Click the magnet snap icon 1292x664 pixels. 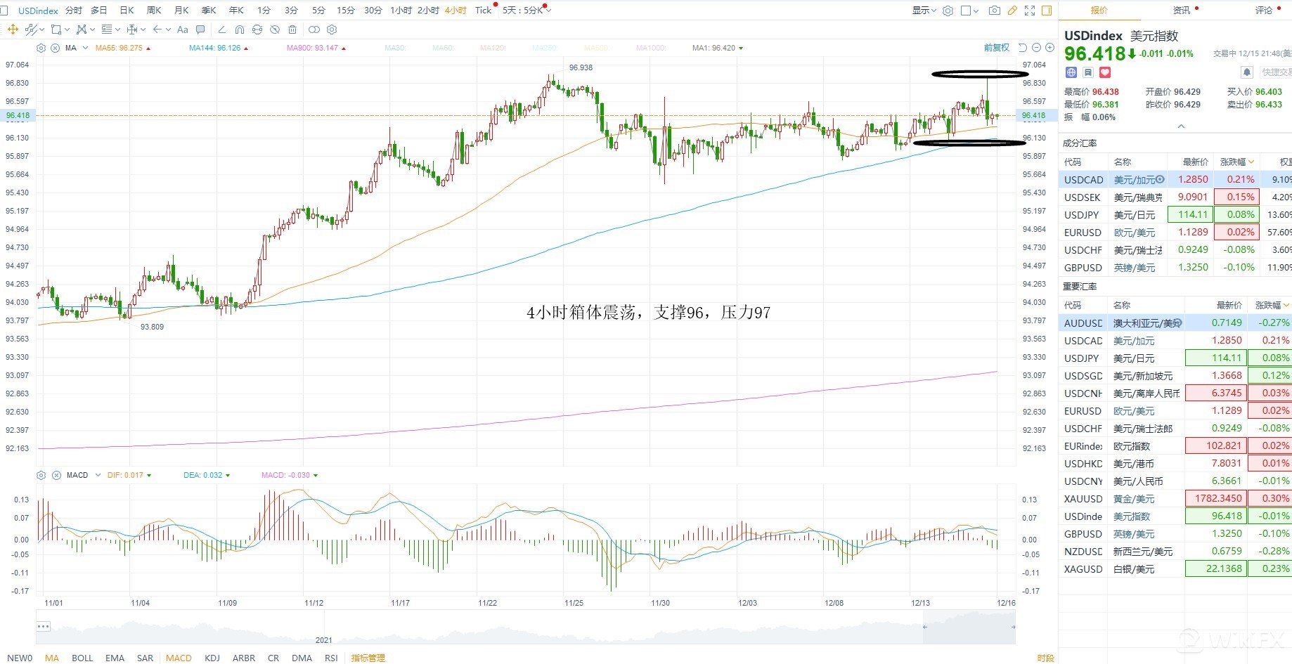click(x=240, y=30)
